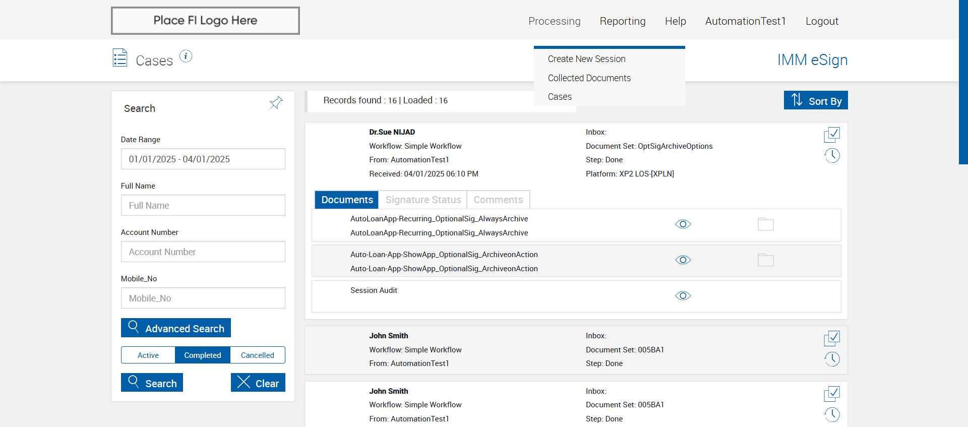Open the Reporting menu
The width and height of the screenshot is (968, 427).
(x=622, y=21)
